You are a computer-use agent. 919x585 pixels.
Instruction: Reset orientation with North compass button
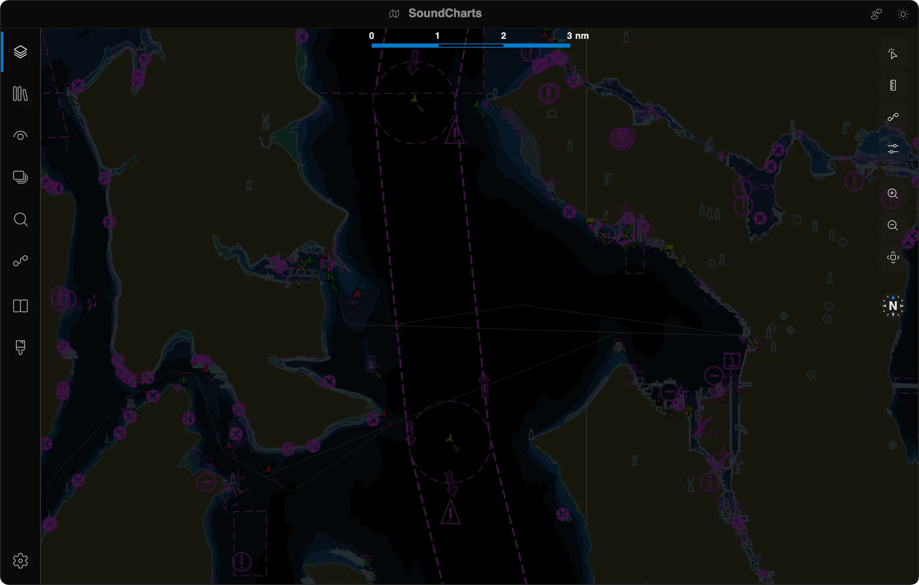893,306
